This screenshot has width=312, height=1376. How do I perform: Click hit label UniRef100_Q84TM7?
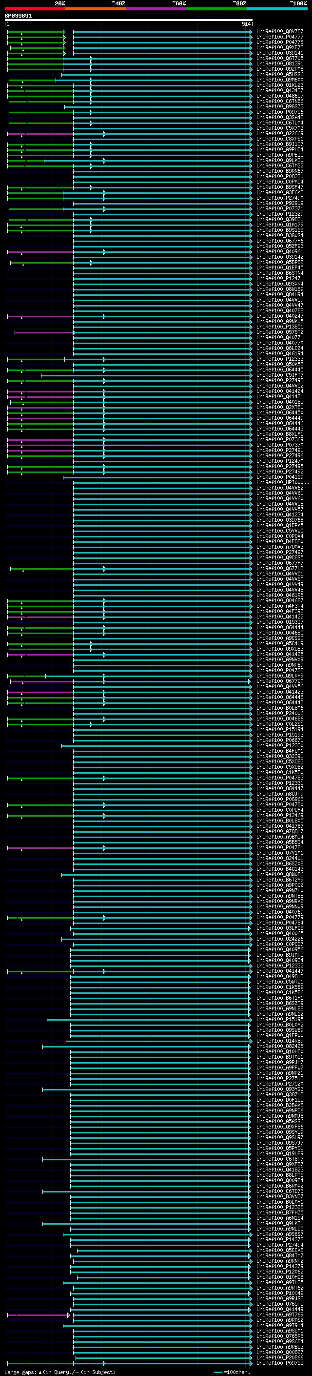(x=280, y=1256)
